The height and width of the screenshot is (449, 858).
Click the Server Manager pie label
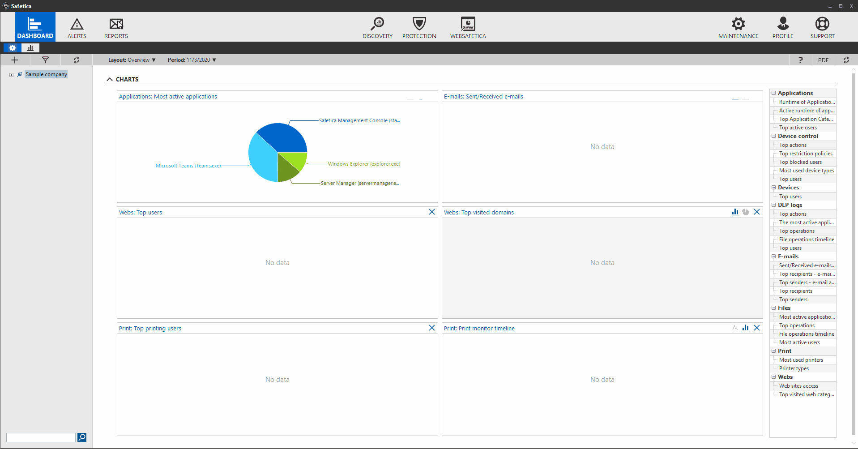[360, 183]
